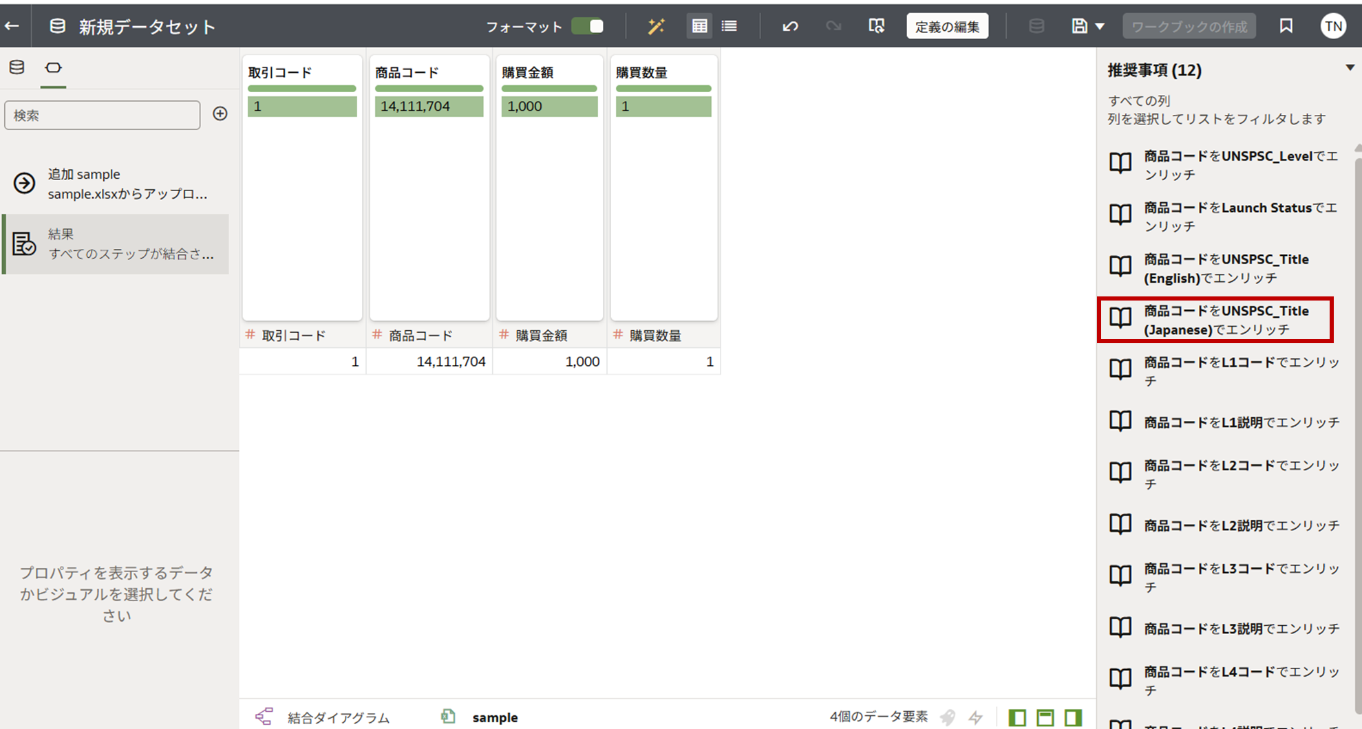The width and height of the screenshot is (1362, 729).
Task: Click the greyed database icon in toolbar
Action: (x=1036, y=26)
